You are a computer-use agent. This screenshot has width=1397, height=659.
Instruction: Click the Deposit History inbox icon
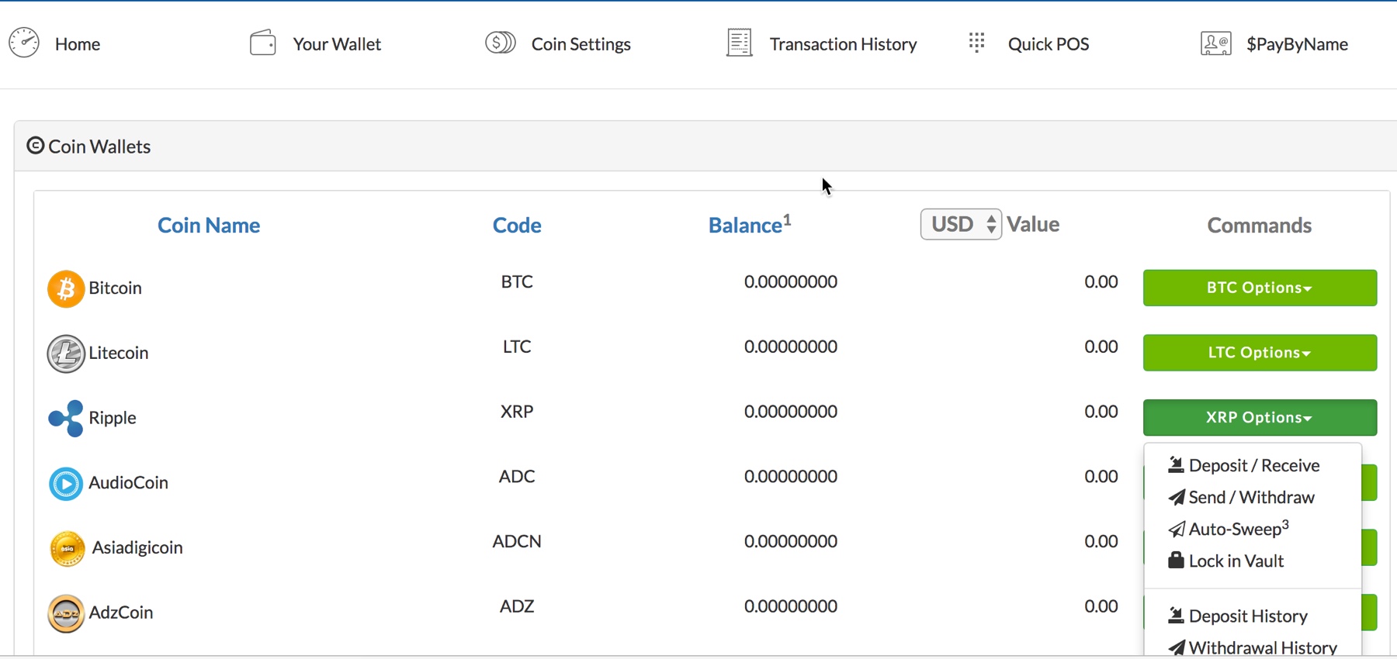(x=1176, y=616)
